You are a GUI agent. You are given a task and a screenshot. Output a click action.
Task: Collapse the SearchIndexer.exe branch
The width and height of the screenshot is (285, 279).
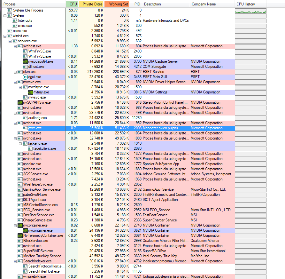click(15, 261)
